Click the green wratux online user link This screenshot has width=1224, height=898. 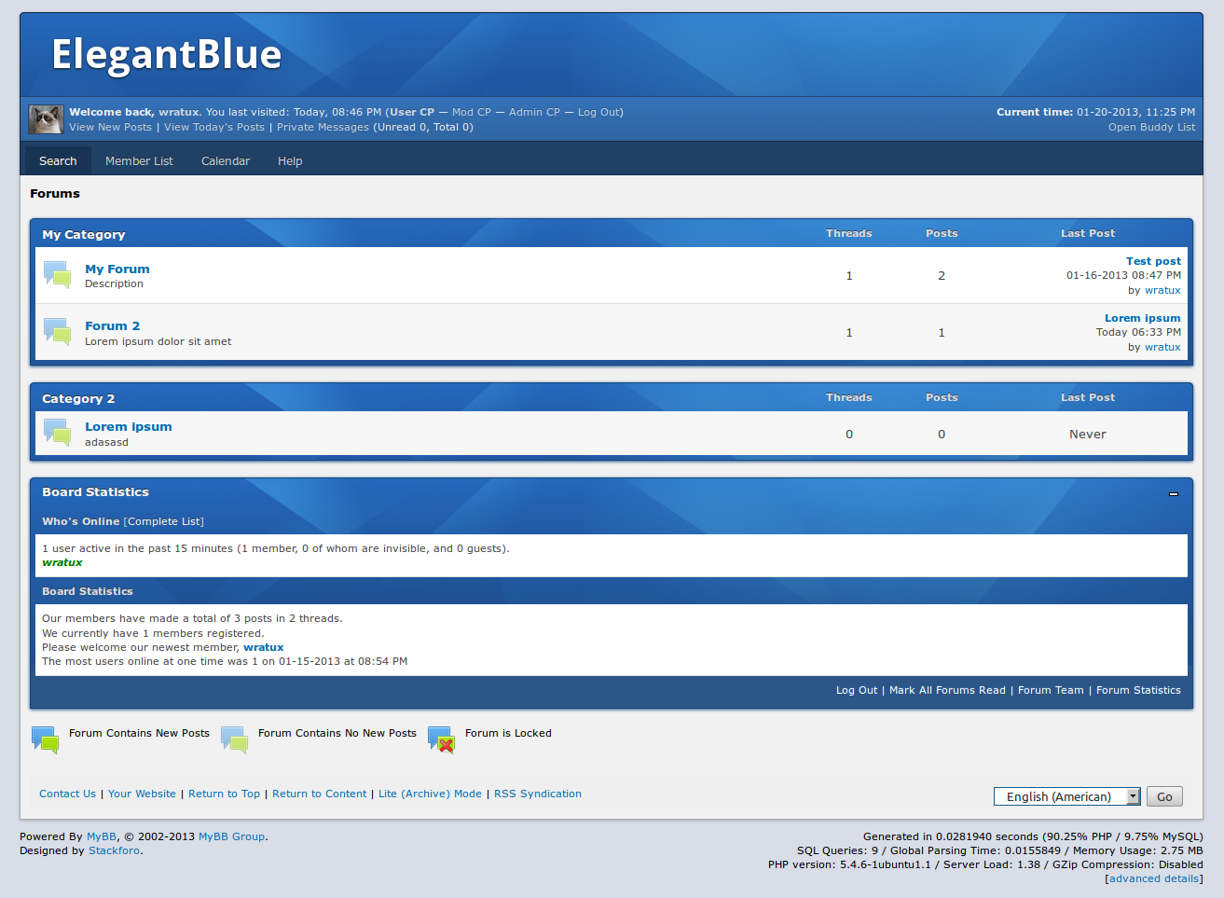coord(62,562)
